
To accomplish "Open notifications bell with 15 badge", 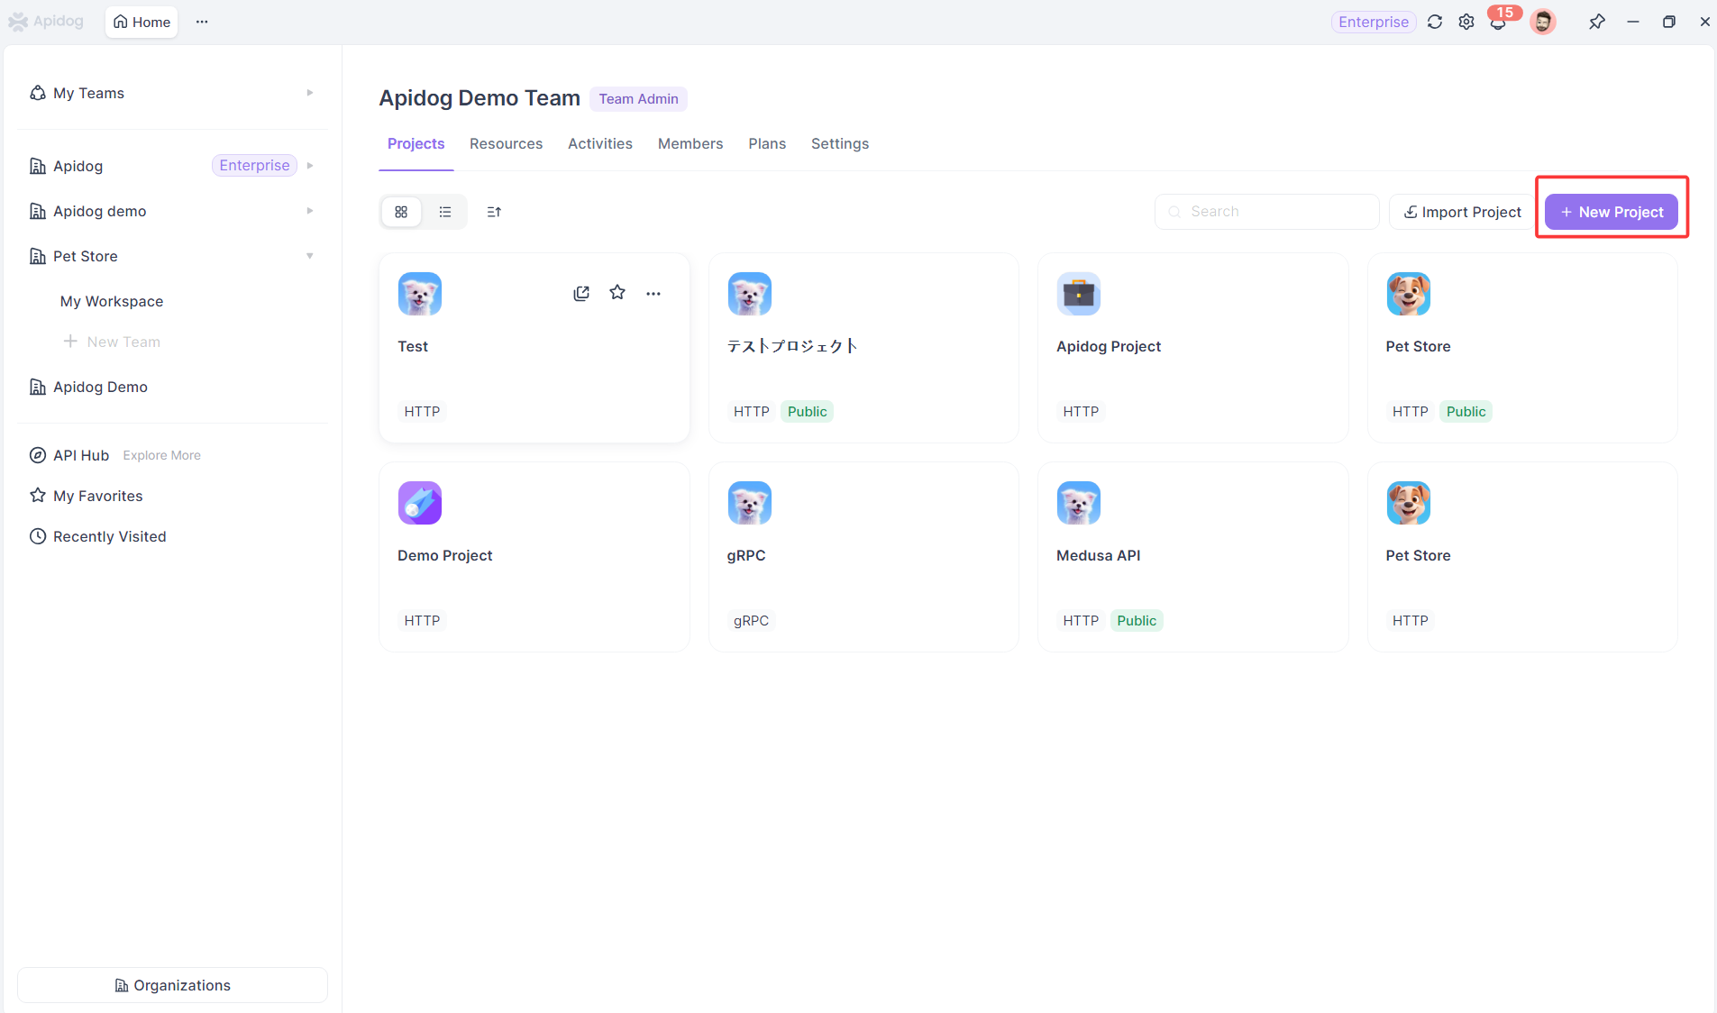I will [x=1498, y=23].
